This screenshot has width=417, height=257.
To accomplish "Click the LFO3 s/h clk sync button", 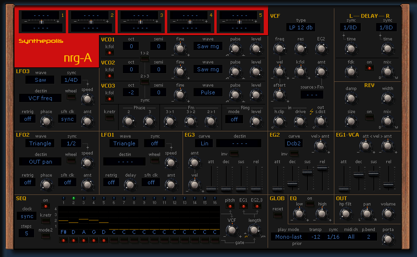I will (x=67, y=119).
